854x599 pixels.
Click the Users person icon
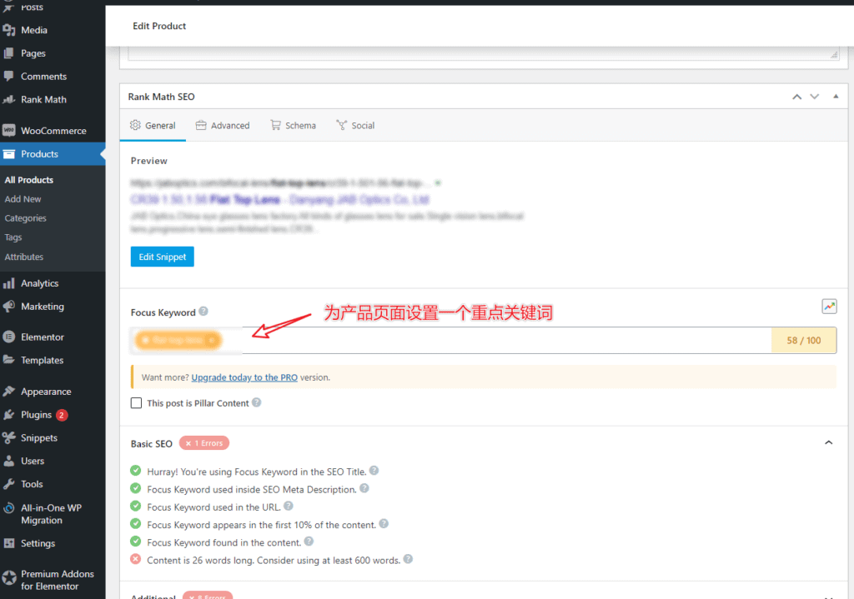pos(8,461)
